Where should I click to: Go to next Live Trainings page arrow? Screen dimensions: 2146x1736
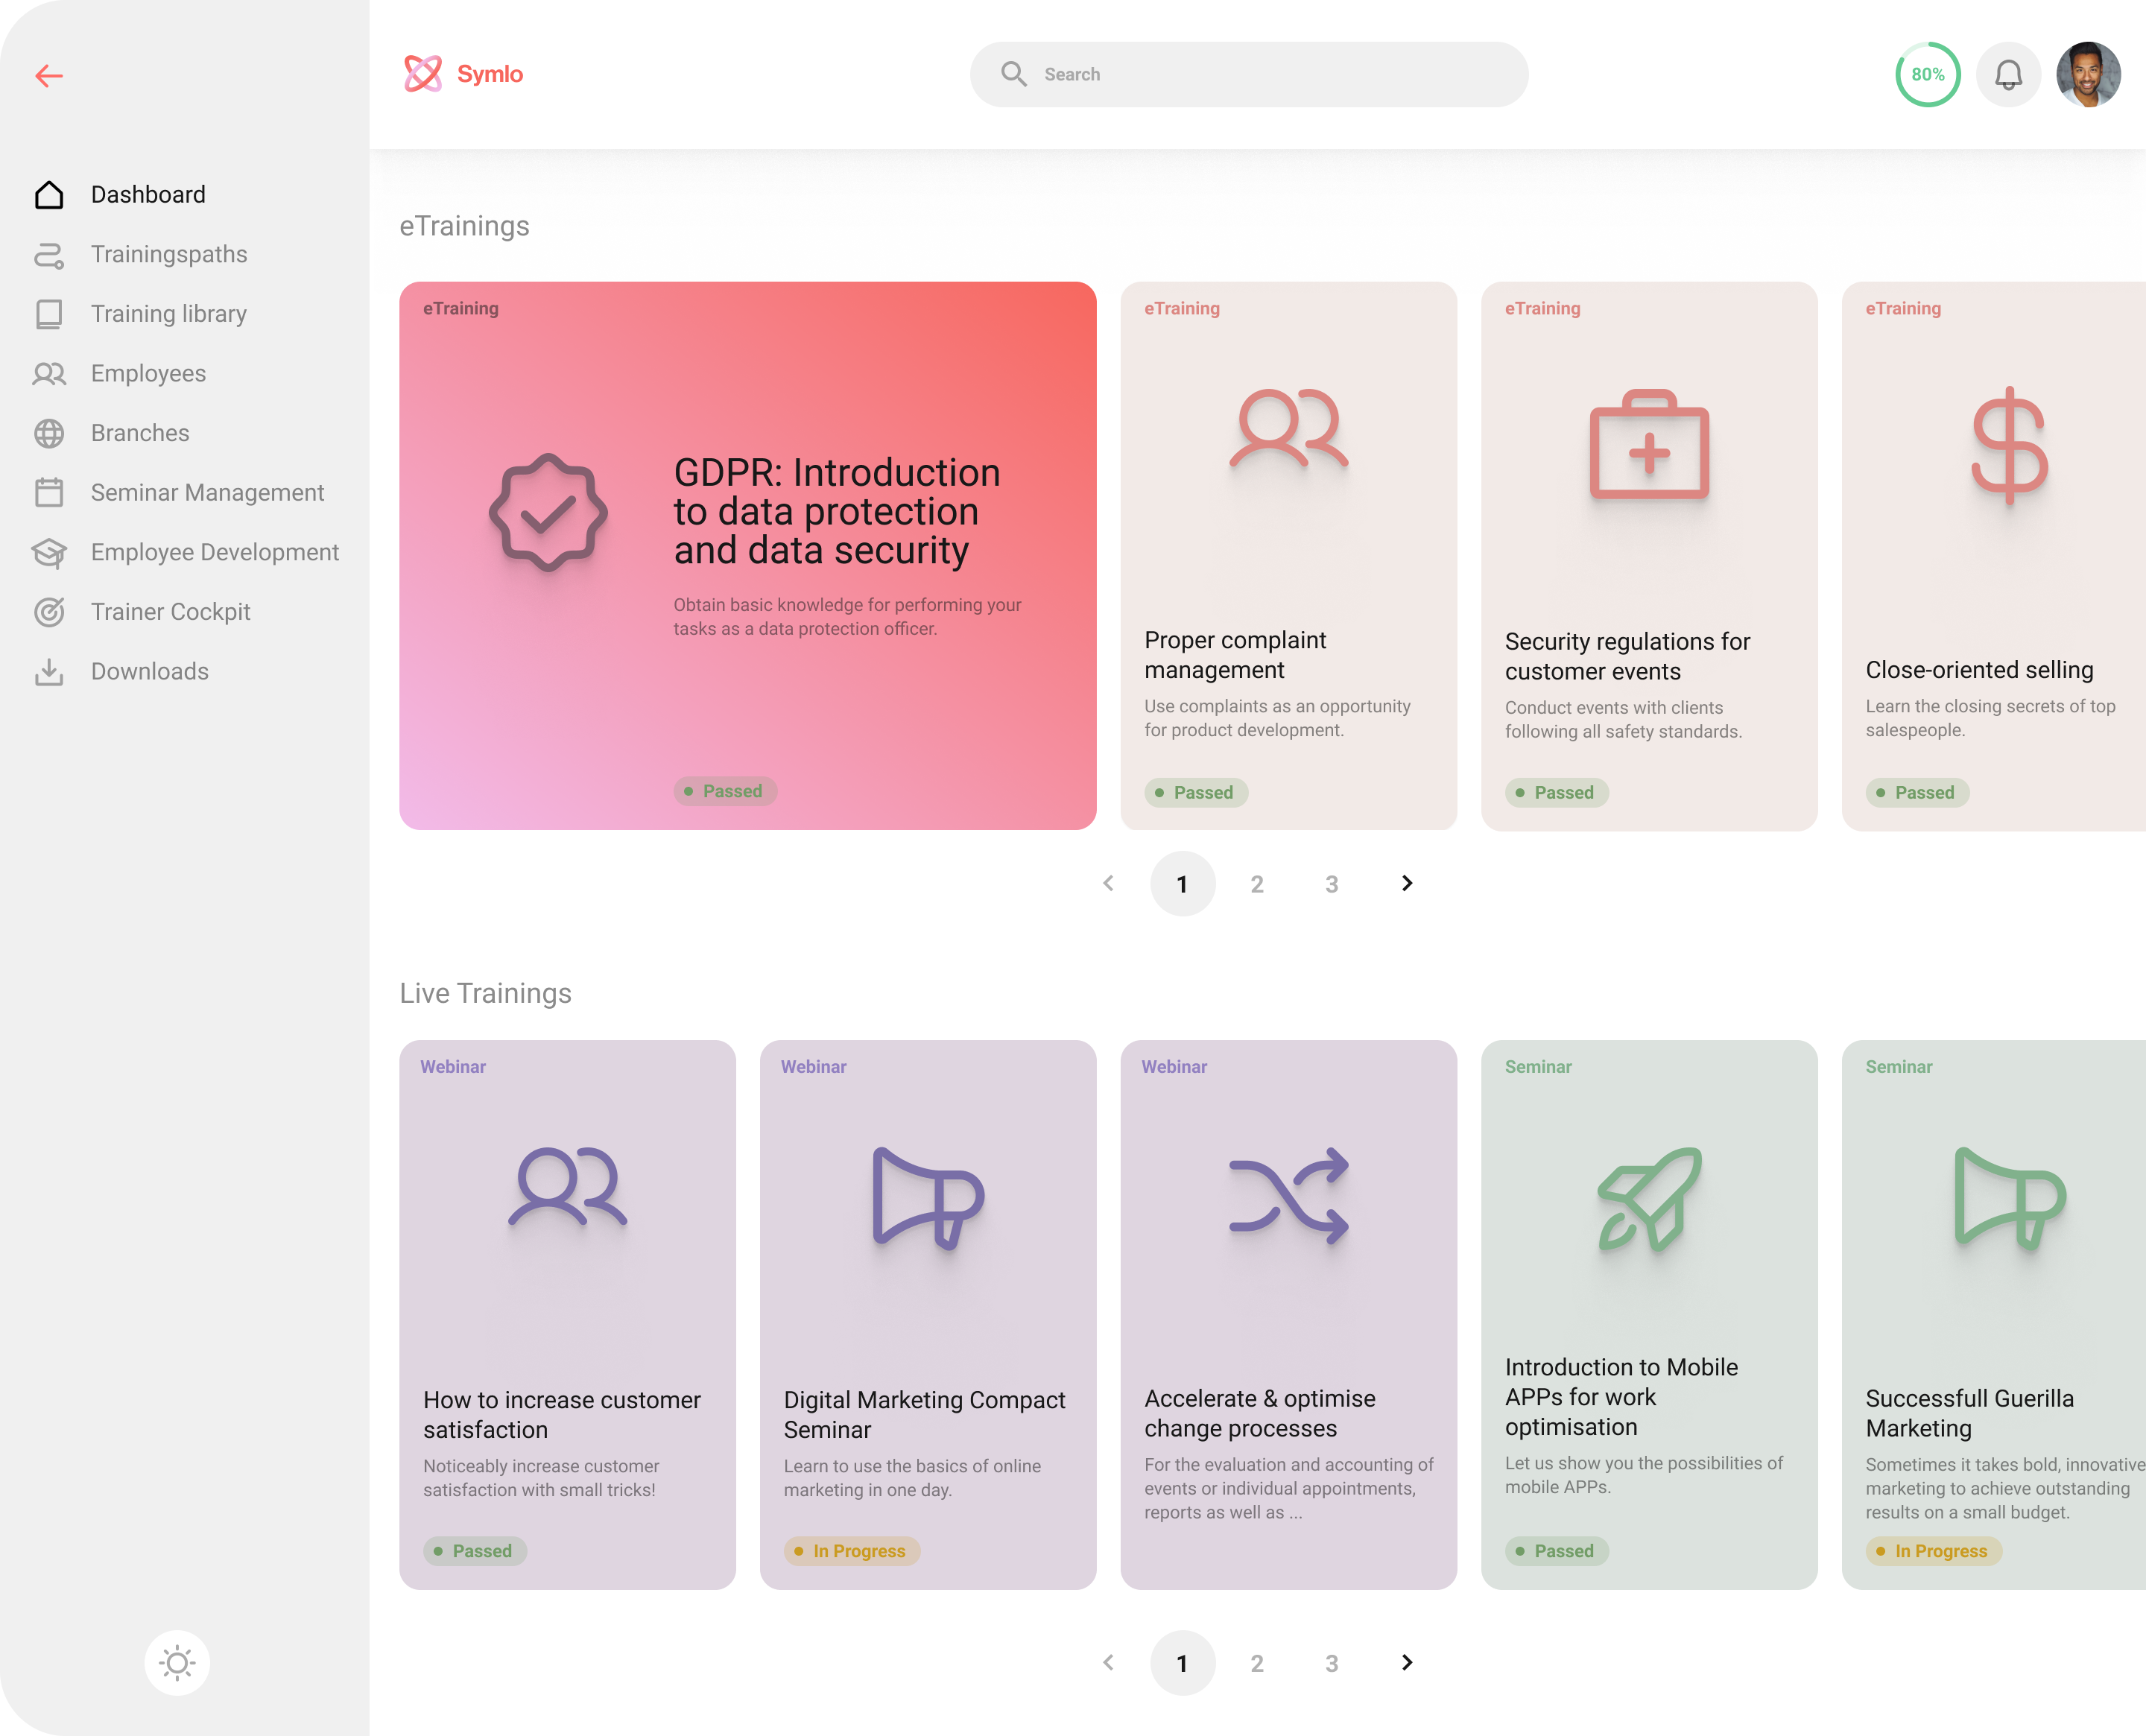coord(1407,1663)
